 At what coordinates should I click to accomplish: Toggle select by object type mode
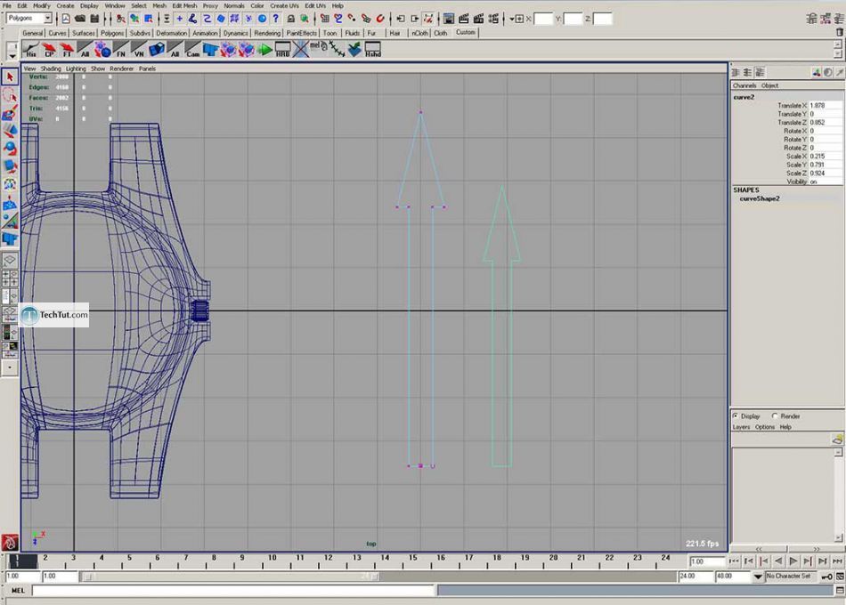point(134,19)
